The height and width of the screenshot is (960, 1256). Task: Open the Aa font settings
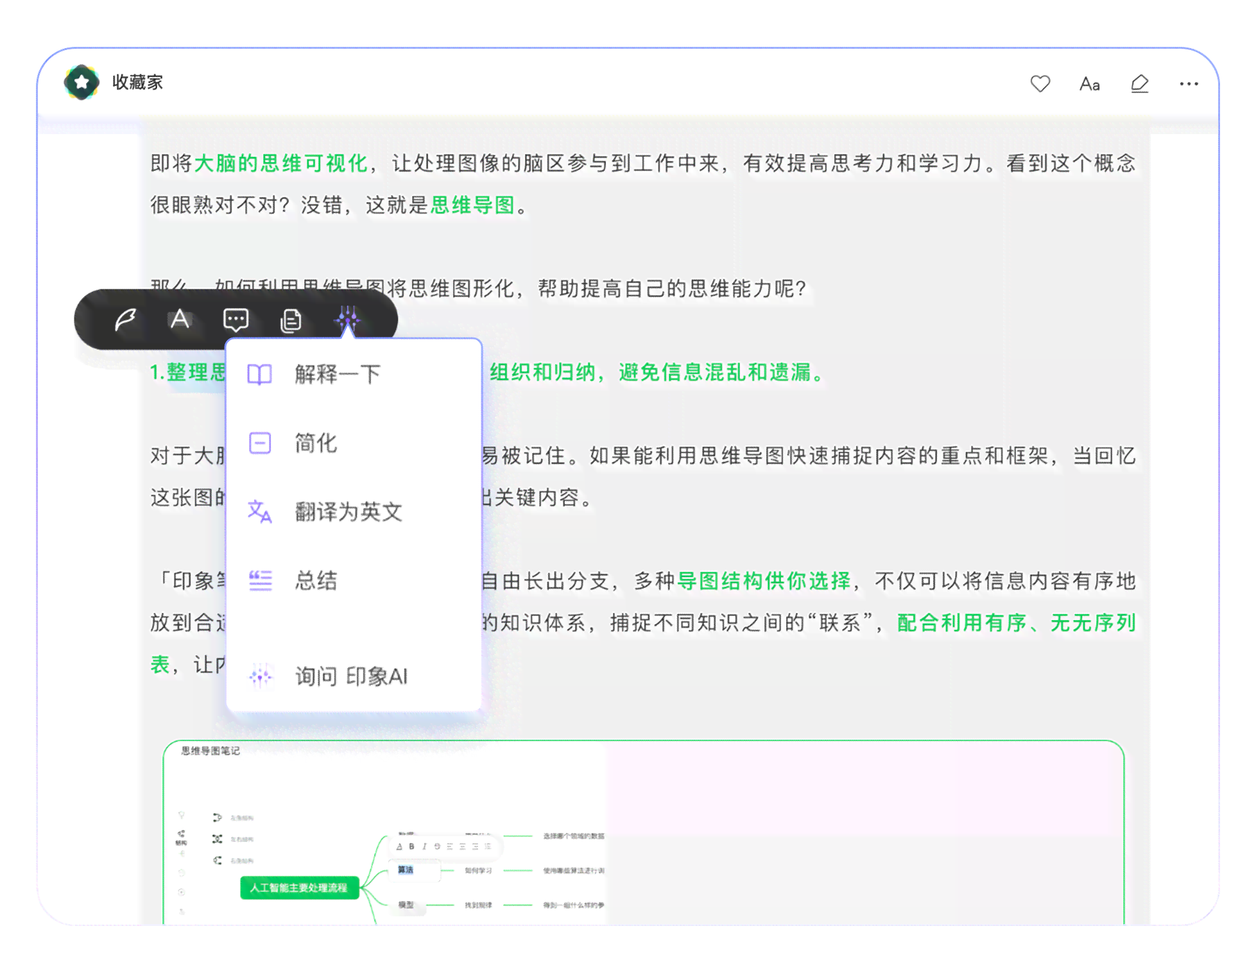click(1089, 84)
